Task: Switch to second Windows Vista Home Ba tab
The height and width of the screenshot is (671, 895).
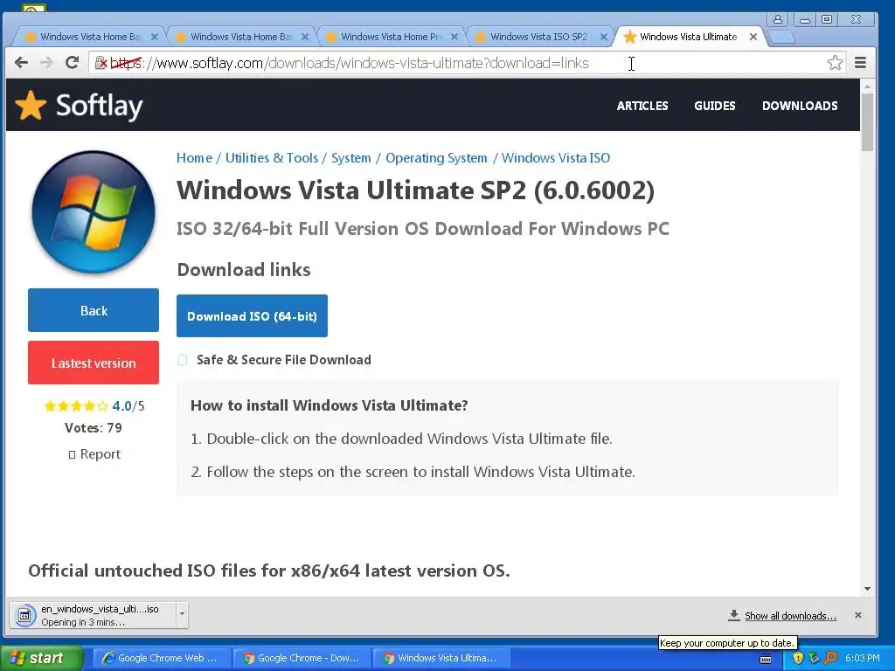Action: [x=241, y=37]
